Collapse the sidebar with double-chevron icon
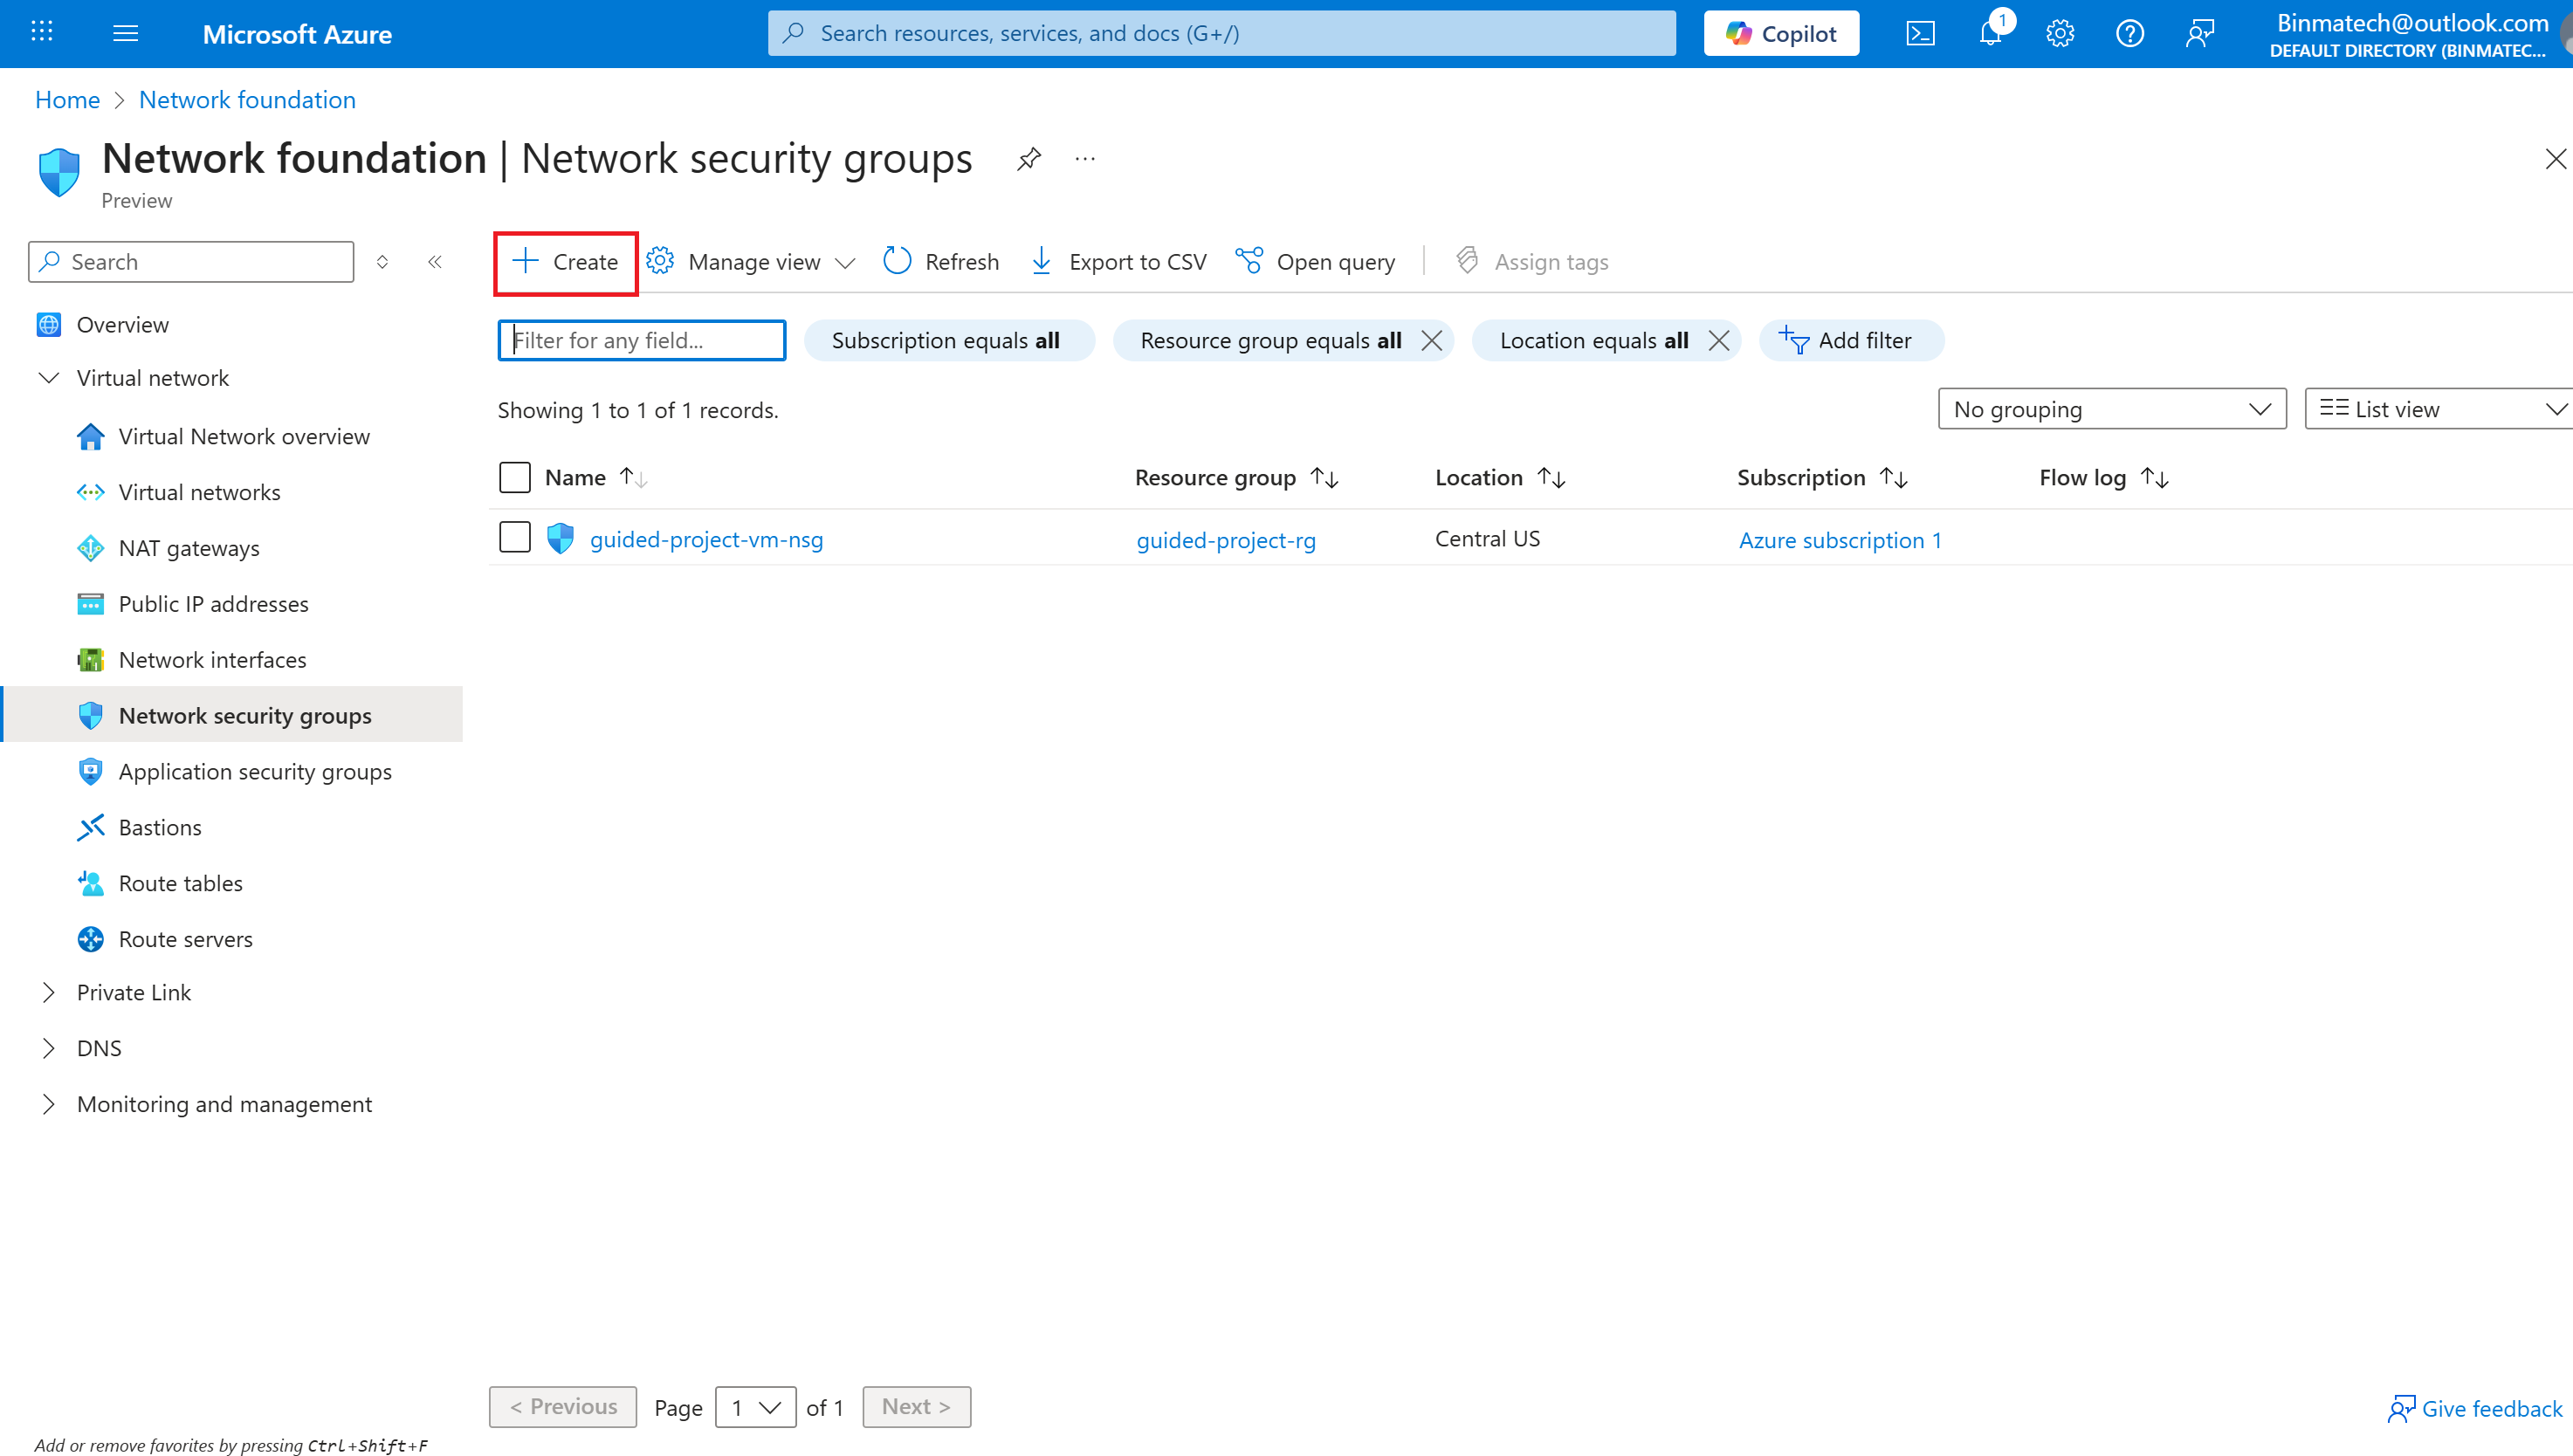2573x1456 pixels. tap(435, 262)
